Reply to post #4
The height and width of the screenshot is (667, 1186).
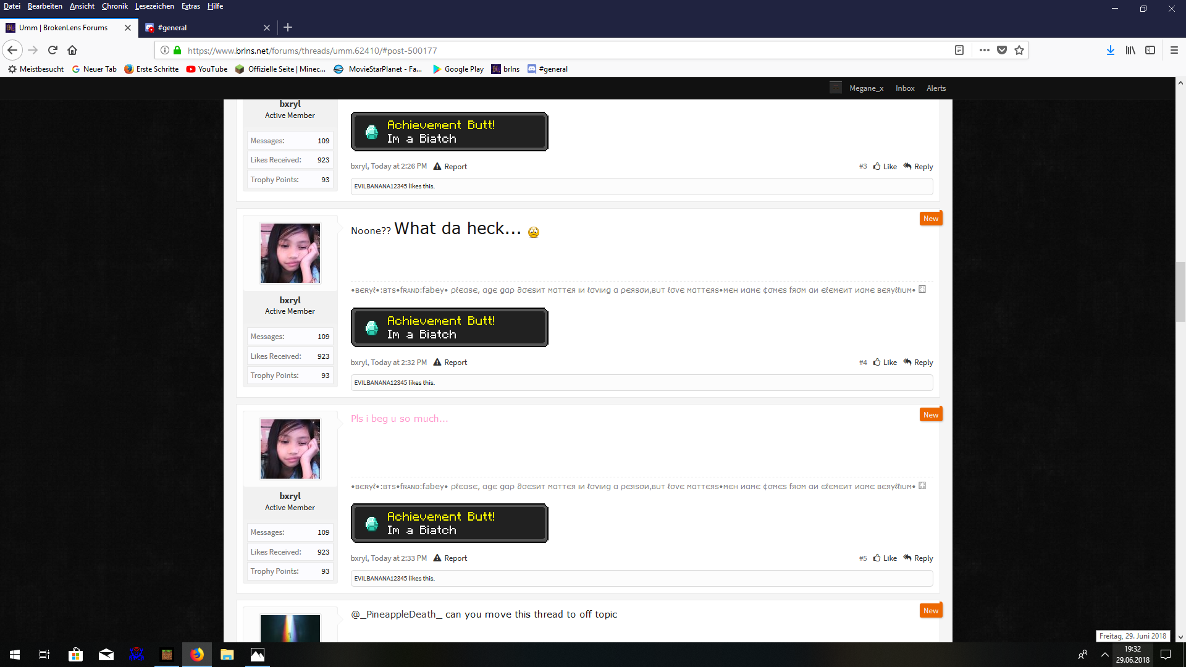[x=918, y=363]
